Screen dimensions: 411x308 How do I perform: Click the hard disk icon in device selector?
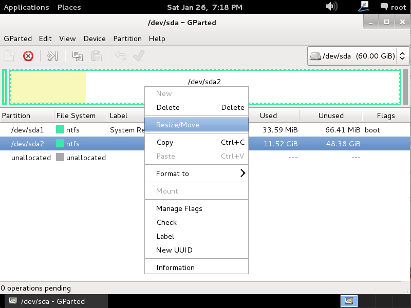(x=315, y=56)
